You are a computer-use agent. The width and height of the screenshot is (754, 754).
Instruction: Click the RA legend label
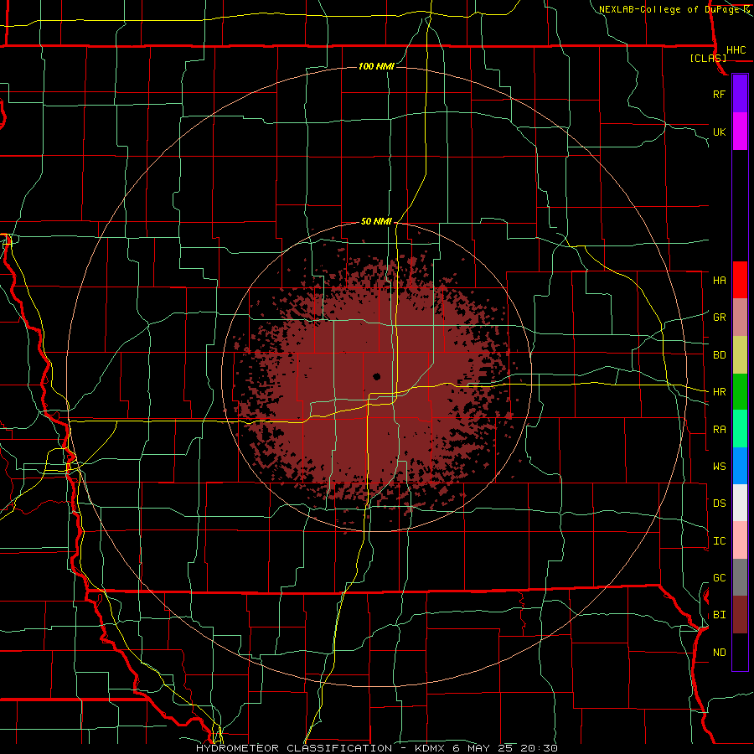pos(719,430)
